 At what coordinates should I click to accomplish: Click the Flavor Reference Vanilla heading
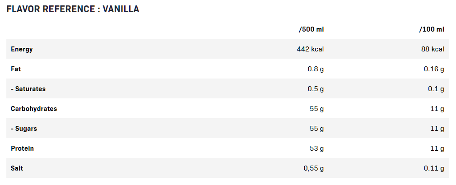(x=73, y=9)
